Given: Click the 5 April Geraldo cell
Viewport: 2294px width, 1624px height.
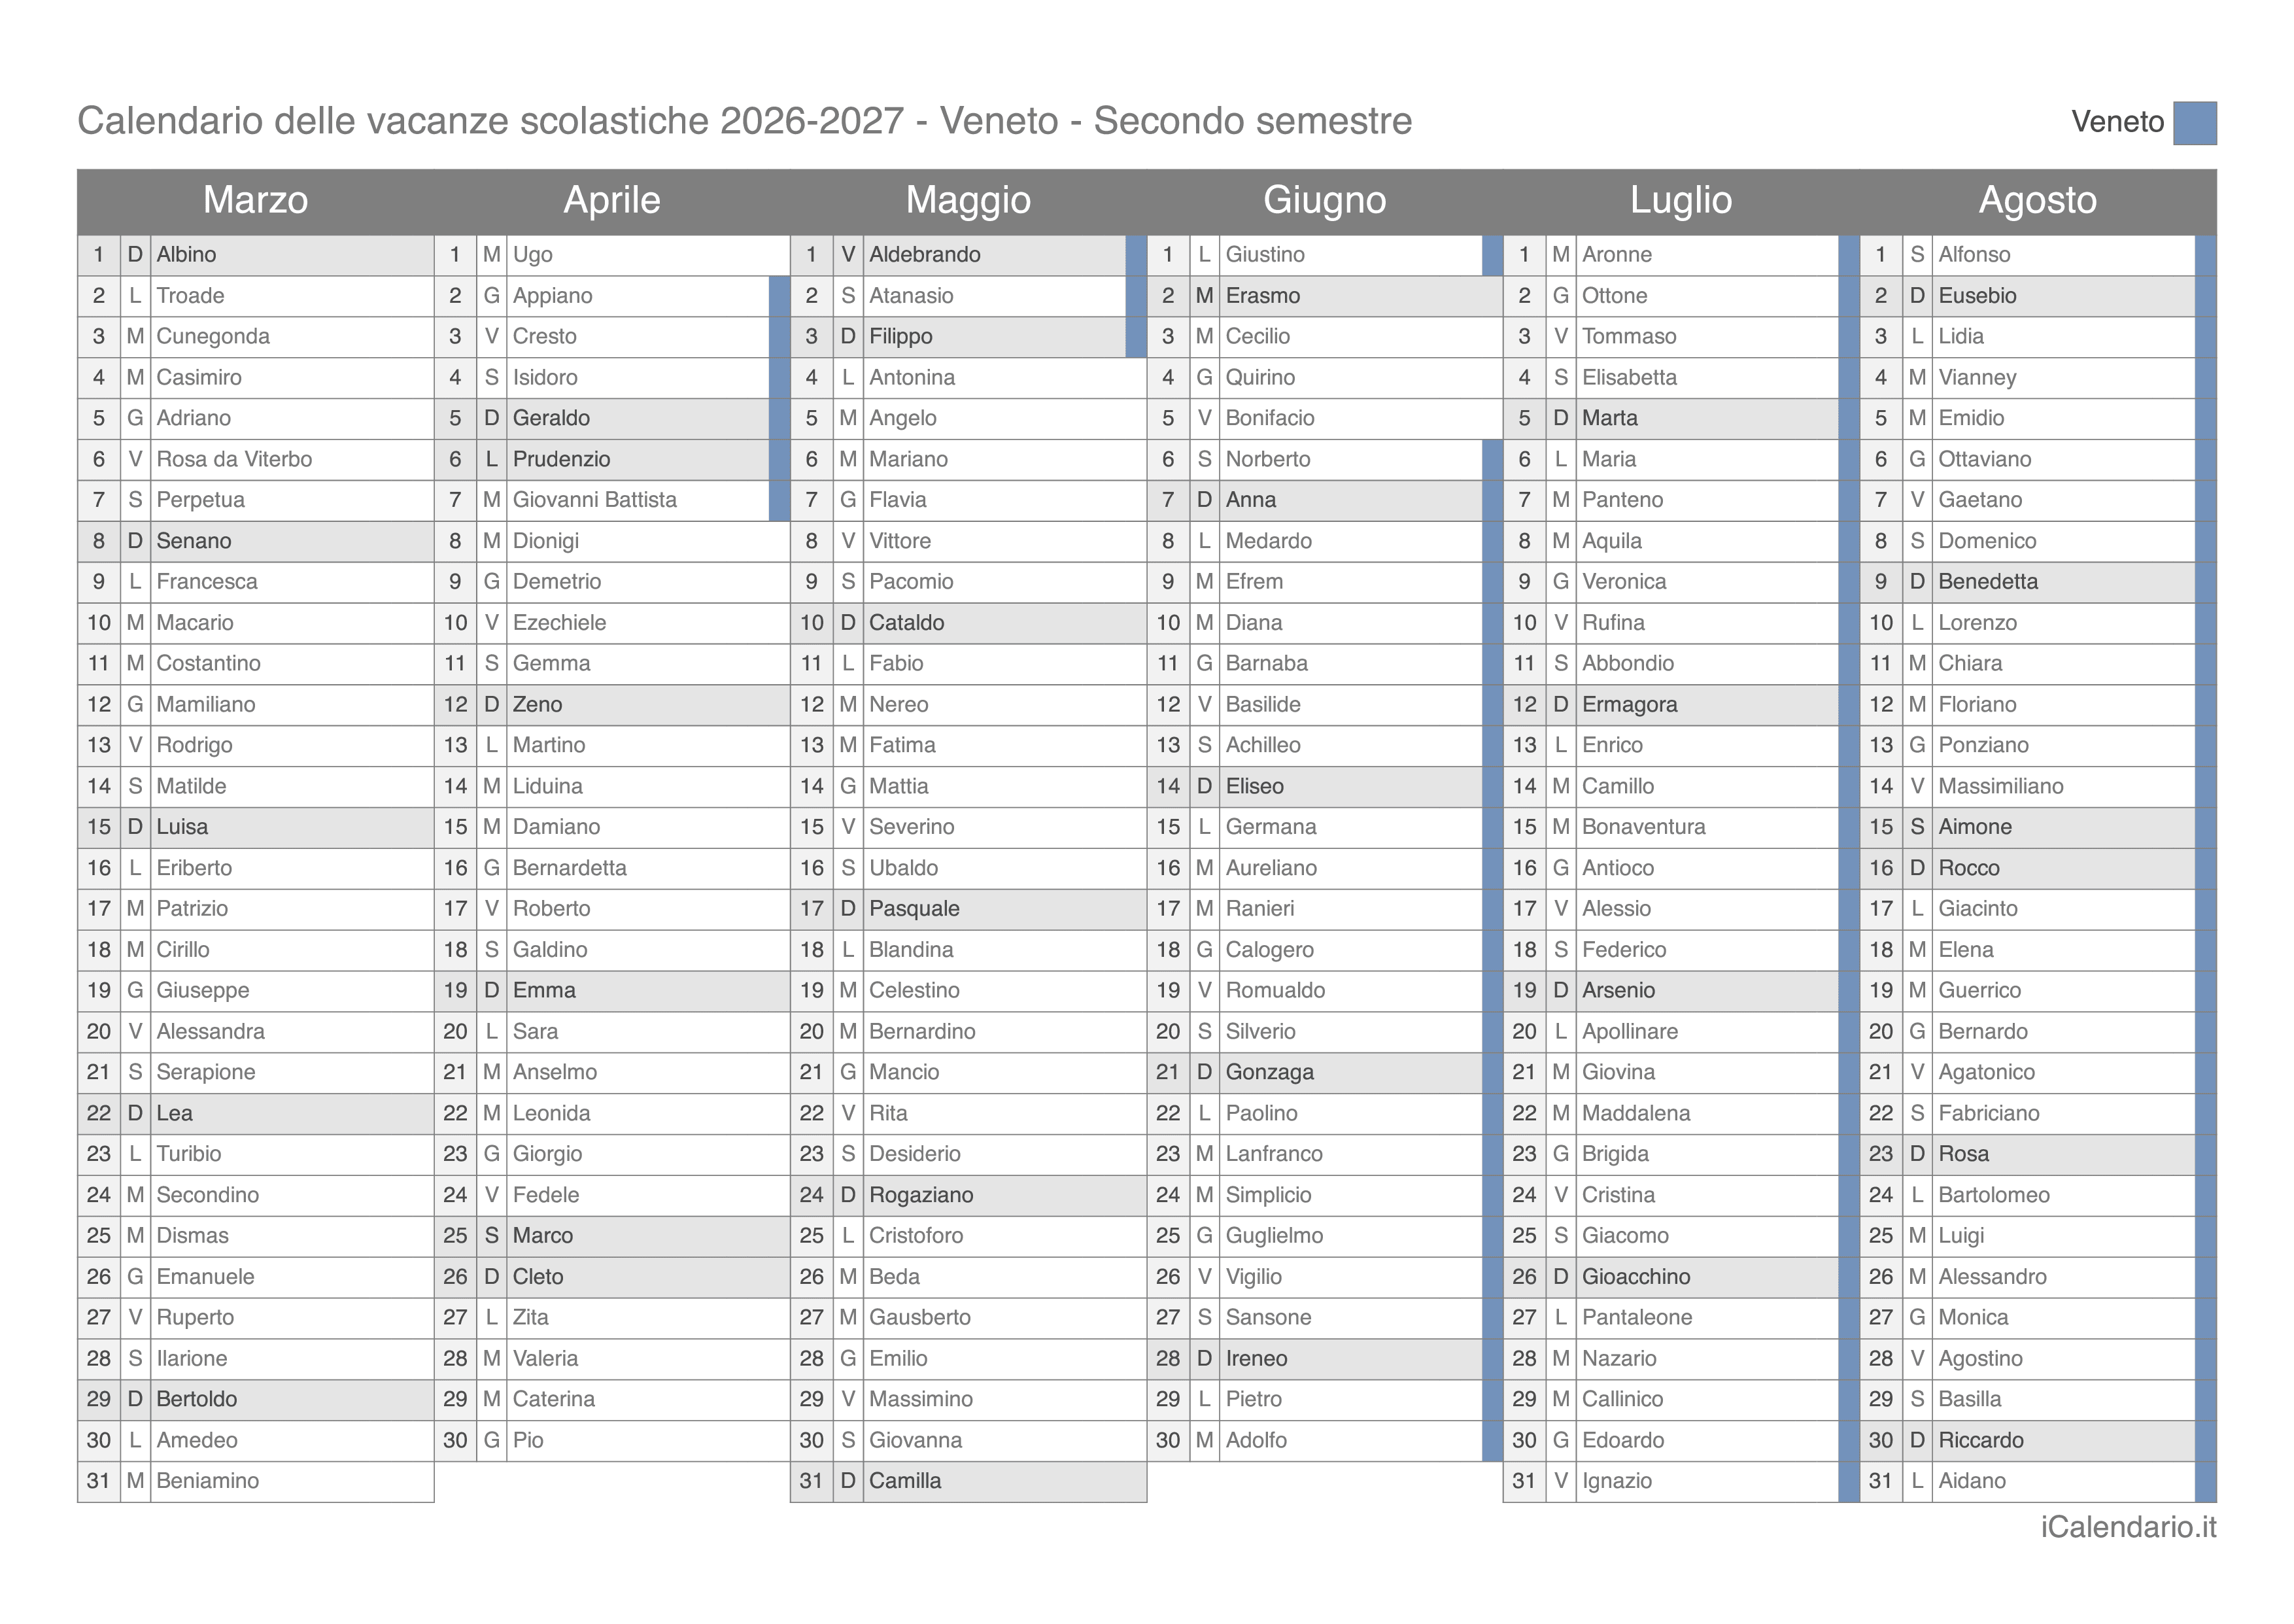Looking at the screenshot, I should point(611,418).
